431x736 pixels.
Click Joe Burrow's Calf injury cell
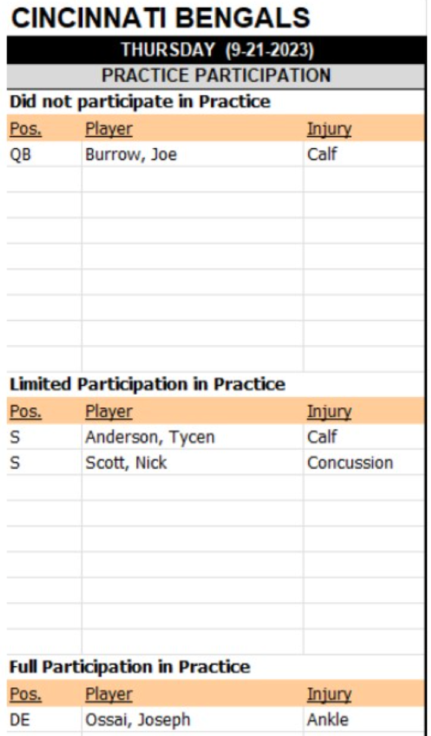[322, 155]
